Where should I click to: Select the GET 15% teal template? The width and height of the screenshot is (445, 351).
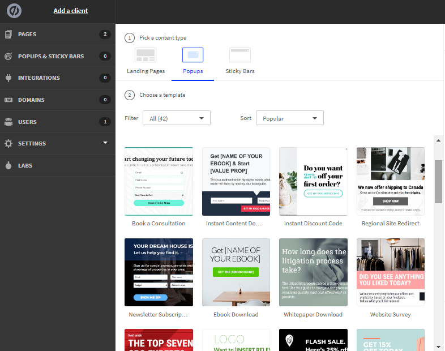click(x=391, y=340)
